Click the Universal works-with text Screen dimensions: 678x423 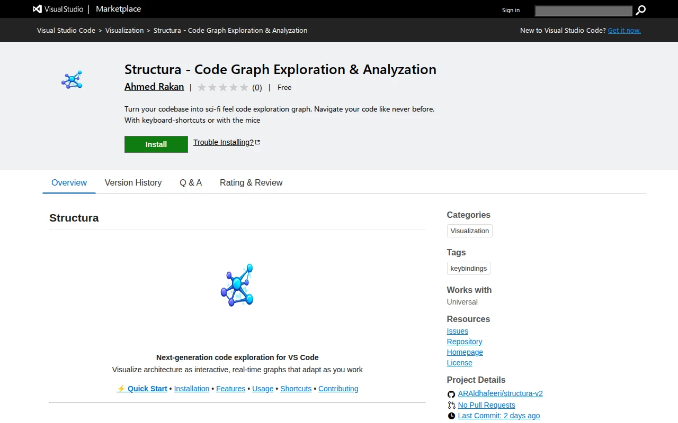[462, 302]
